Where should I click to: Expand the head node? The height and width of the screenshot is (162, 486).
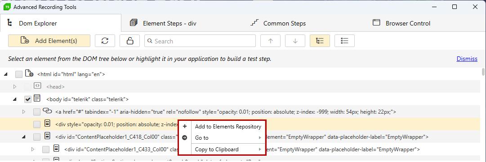14,87
